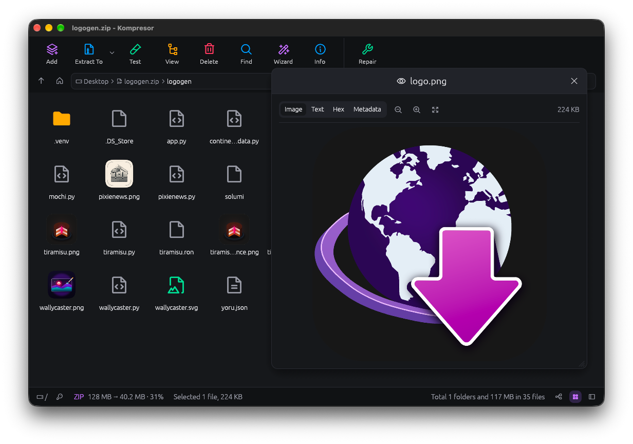Select the pixienews.py file
633x444 pixels.
[177, 181]
